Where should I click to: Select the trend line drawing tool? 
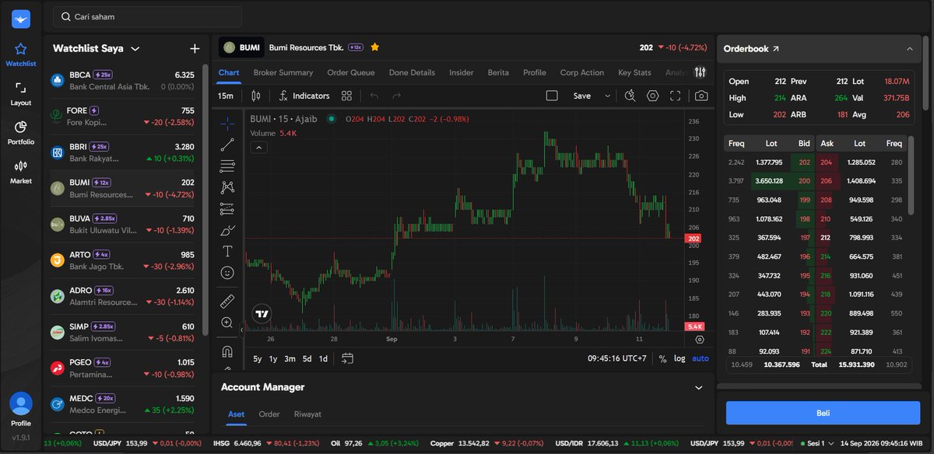pyautogui.click(x=227, y=145)
